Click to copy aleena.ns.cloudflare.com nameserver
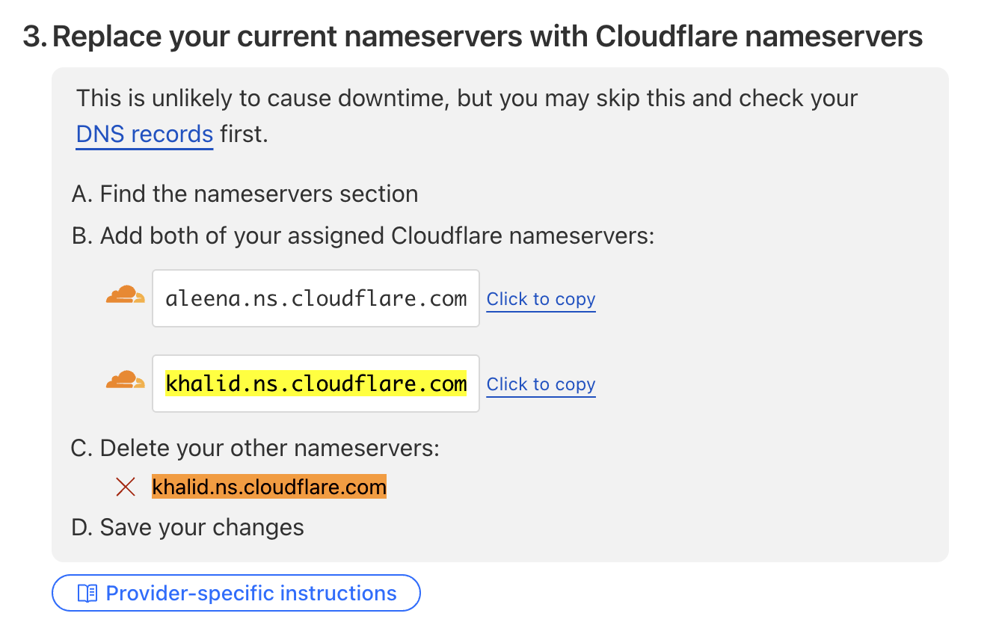Screen dimensions: 996x634 tap(541, 299)
